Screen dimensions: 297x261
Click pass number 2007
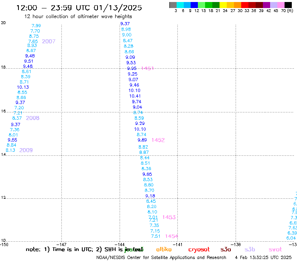[x=49, y=41]
